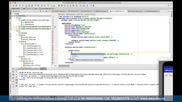
Task: Switch to the dimens.xml editor tab
Action: pos(86,11)
